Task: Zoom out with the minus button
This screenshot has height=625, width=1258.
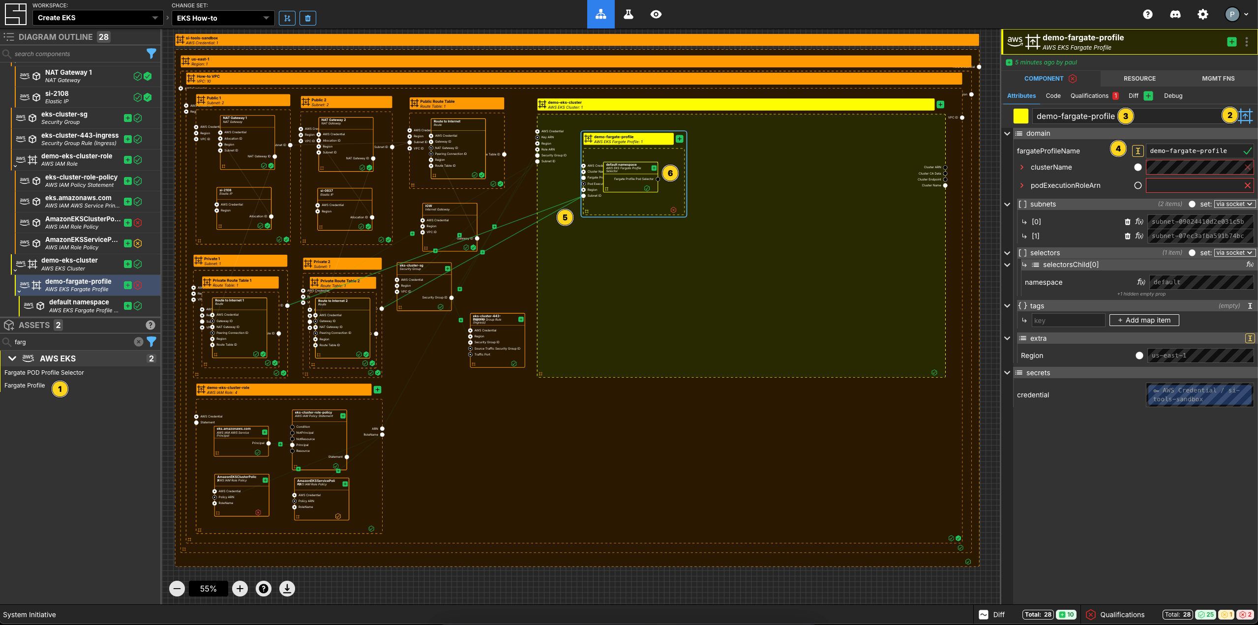Action: [x=177, y=589]
